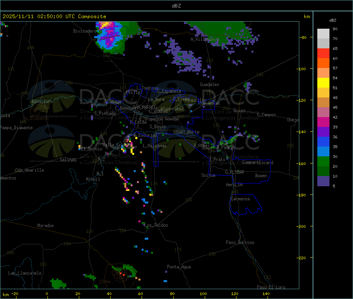Click the 'SAN_RAFAEL' map label
The image size is (353, 299).
coord(144,107)
